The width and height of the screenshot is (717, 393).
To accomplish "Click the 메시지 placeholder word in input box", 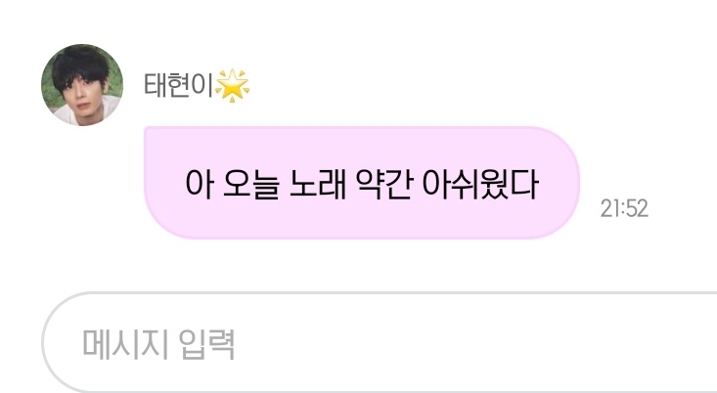I will (125, 344).
